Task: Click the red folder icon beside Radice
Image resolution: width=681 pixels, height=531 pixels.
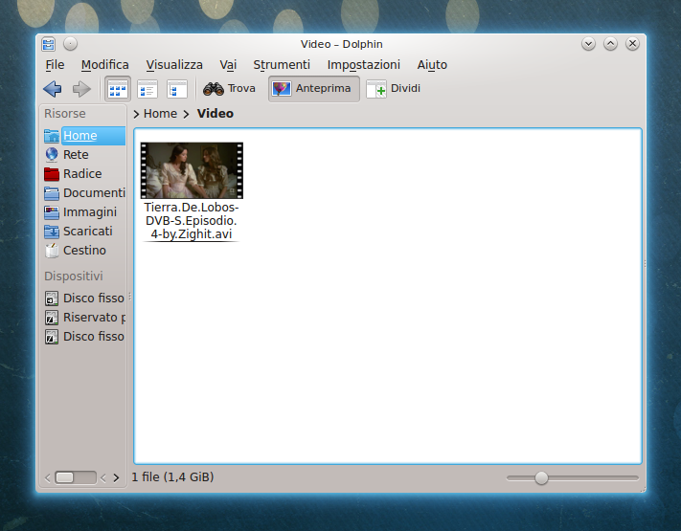Action: tap(52, 173)
